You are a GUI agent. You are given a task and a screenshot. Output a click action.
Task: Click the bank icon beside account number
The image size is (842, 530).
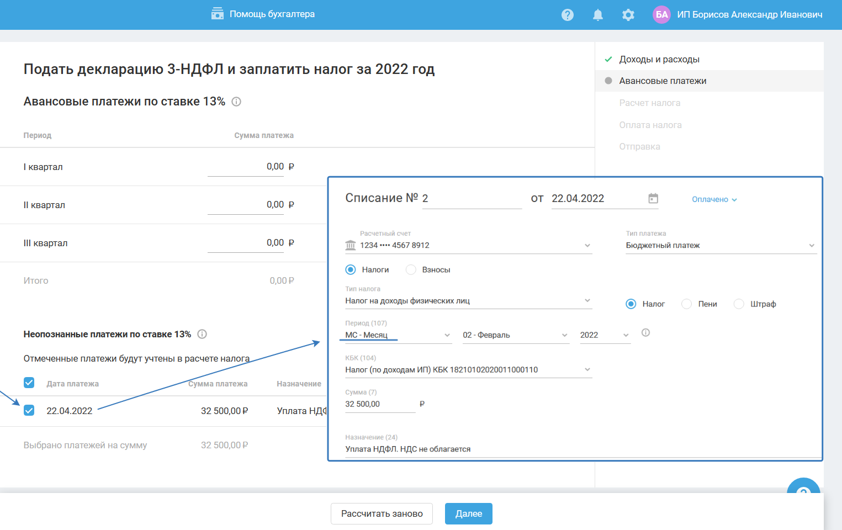tap(351, 245)
